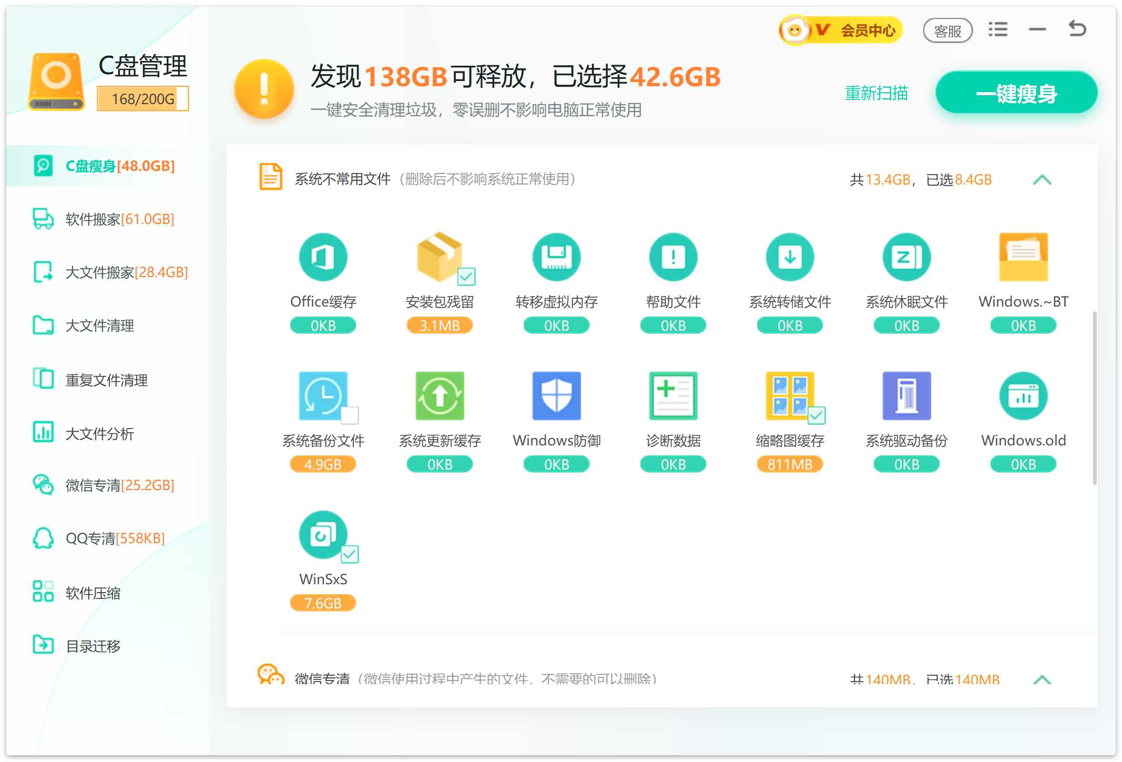Select the 系统驱动备份 icon
This screenshot has height=762, width=1122.
906,396
